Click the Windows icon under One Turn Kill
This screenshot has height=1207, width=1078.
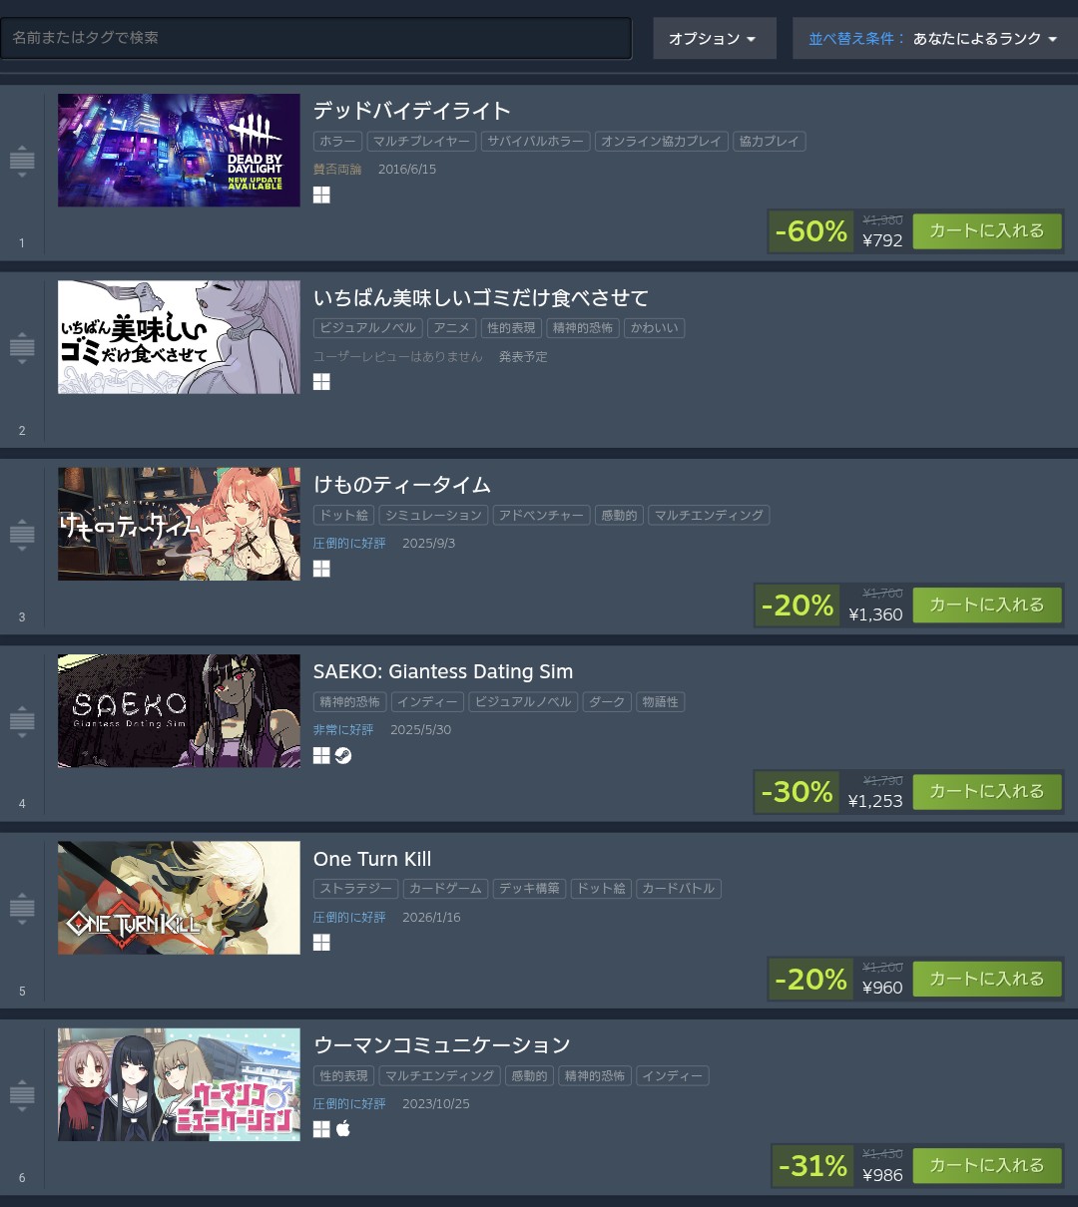click(321, 943)
